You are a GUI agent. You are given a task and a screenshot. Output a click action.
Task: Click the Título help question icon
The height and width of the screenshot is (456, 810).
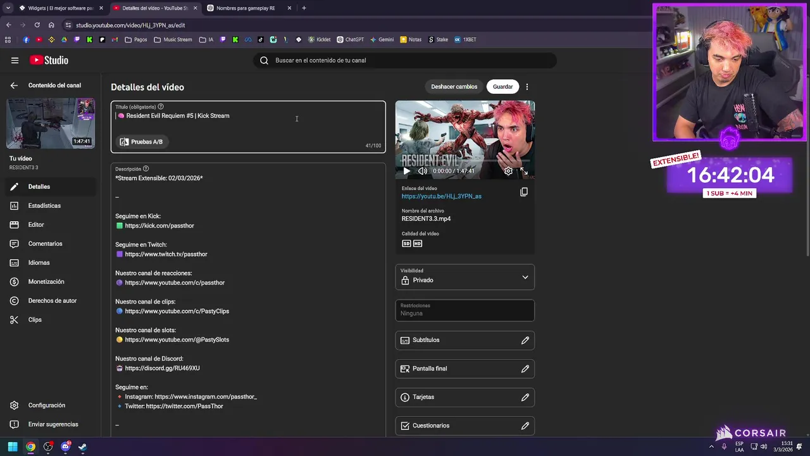point(161,106)
